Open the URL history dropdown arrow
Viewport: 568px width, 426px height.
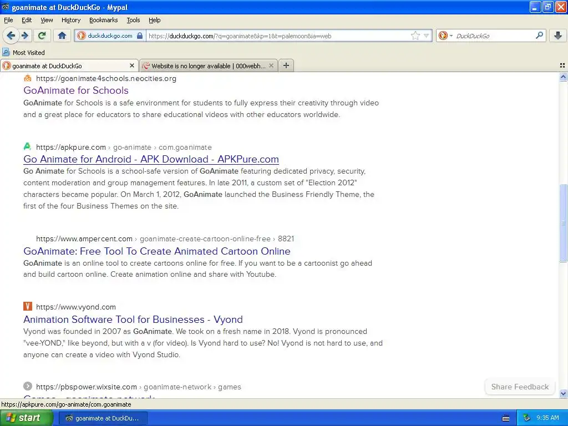427,35
